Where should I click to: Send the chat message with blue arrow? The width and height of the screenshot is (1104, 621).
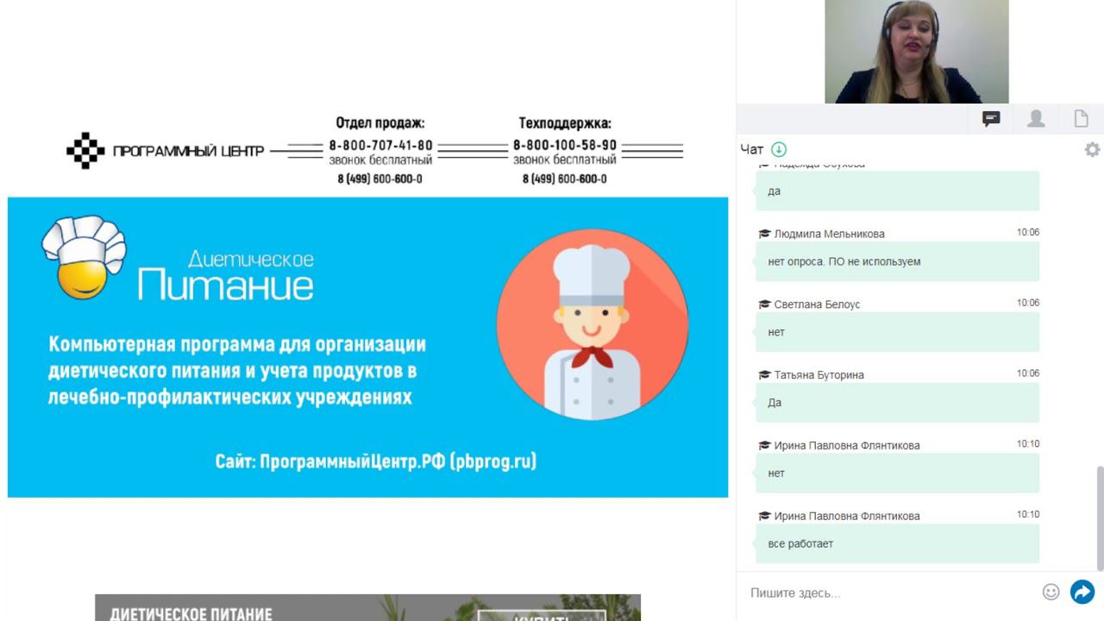(1082, 592)
